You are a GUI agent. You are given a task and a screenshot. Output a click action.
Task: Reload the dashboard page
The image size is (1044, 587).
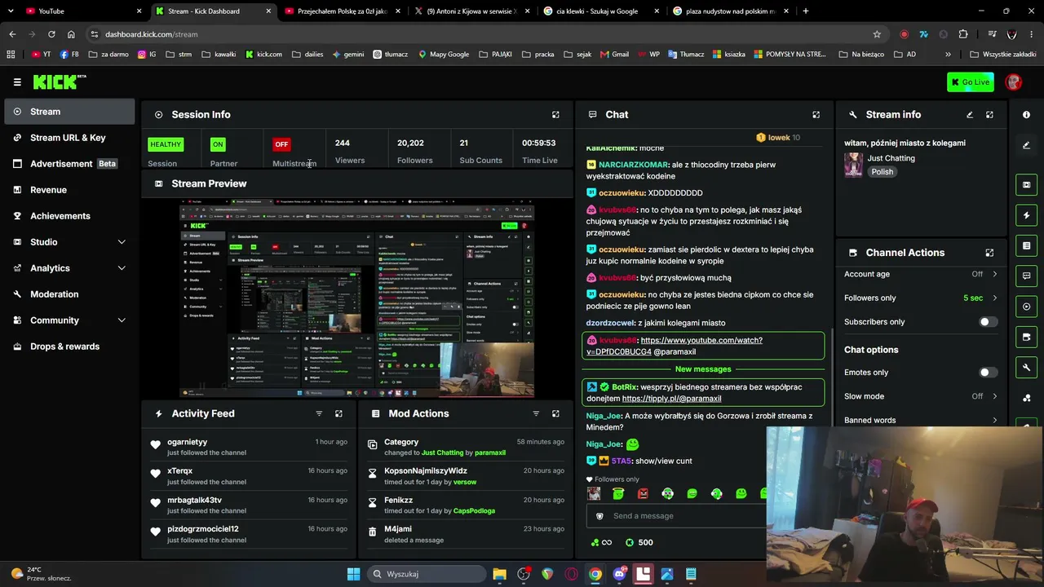(x=51, y=34)
